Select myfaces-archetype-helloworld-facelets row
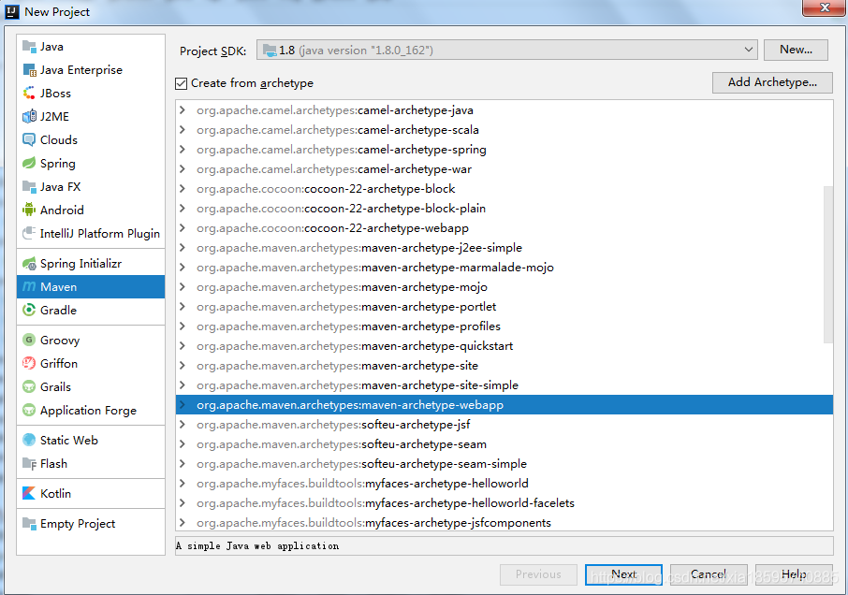 click(504, 503)
